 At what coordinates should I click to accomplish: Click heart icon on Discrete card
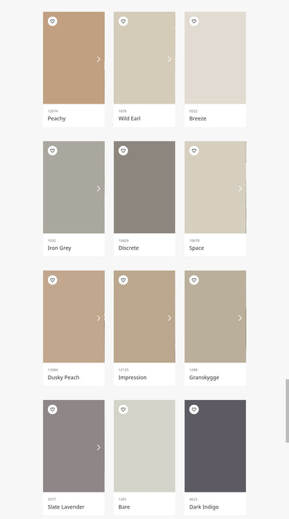(x=124, y=151)
